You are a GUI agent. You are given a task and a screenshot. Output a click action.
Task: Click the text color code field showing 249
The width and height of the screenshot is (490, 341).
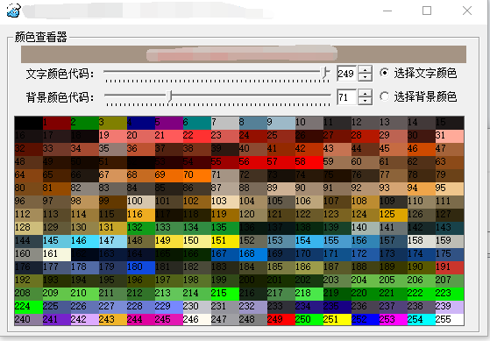pos(346,74)
